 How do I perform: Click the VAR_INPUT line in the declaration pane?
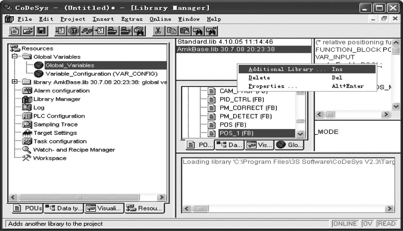coord(335,57)
